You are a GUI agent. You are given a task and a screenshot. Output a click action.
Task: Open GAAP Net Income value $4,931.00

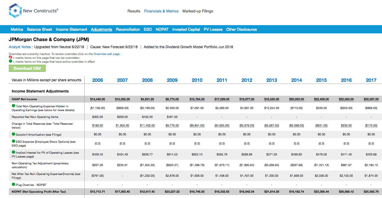147,99
